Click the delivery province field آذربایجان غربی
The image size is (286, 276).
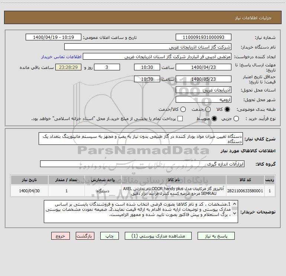tap(204, 90)
